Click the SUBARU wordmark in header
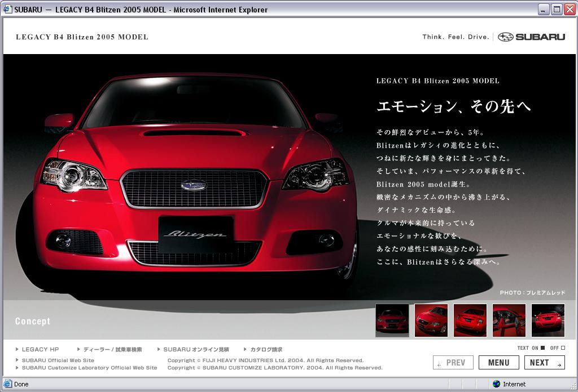This screenshot has height=392, width=578. click(540, 37)
